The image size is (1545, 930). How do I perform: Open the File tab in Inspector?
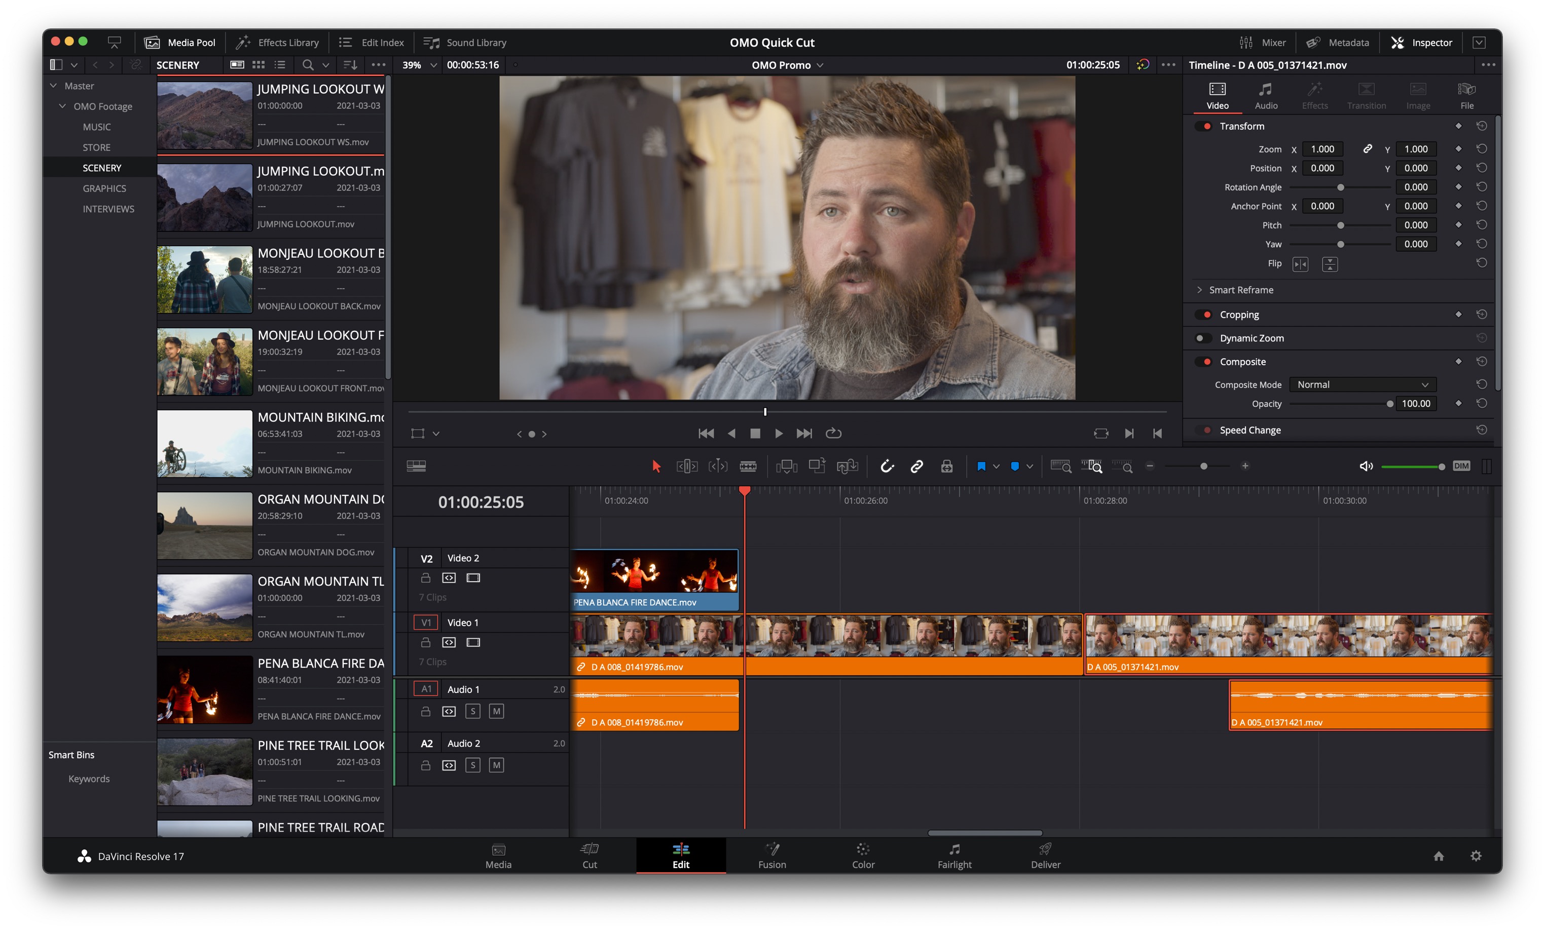(1466, 96)
